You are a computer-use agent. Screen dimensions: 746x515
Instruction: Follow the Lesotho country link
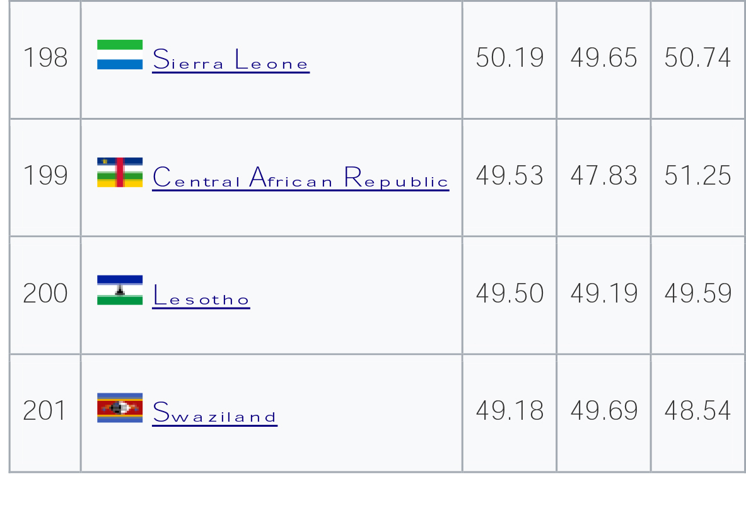[x=201, y=295]
